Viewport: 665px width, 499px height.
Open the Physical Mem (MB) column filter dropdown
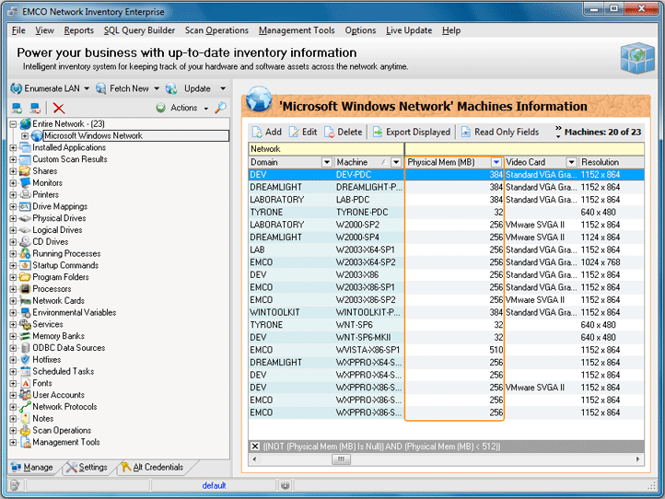pyautogui.click(x=496, y=162)
